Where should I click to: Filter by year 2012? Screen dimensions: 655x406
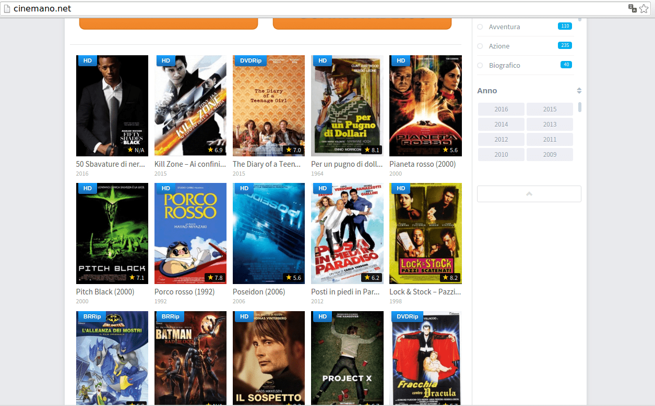pos(501,140)
